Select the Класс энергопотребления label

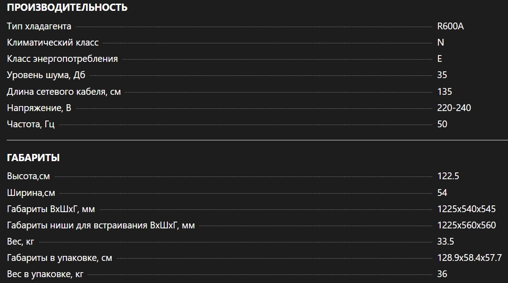point(62,59)
